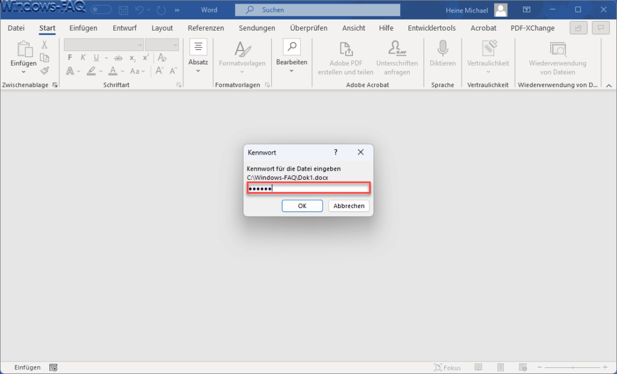Open the Absatz paragraph group
617x374 pixels.
coord(198,56)
